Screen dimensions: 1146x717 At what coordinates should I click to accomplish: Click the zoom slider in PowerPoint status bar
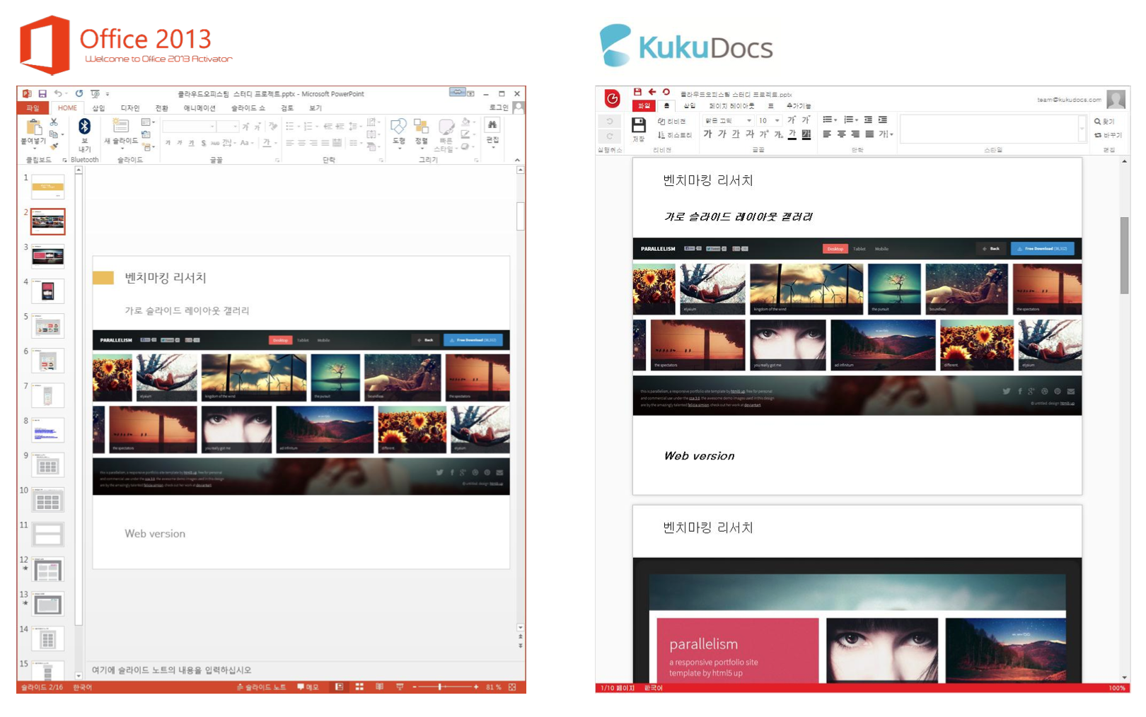pos(440,687)
